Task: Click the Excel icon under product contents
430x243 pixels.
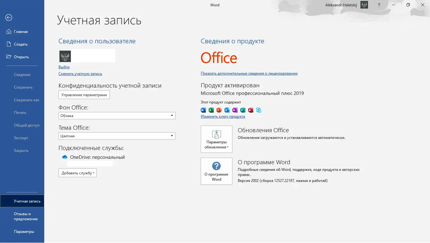Action: 211,110
